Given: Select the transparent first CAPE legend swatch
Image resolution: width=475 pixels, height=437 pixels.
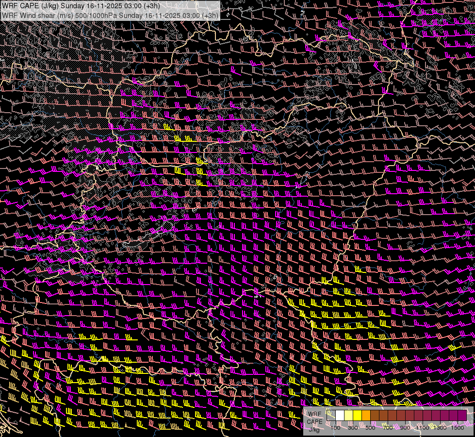Looking at the screenshot, I should click(x=331, y=416).
